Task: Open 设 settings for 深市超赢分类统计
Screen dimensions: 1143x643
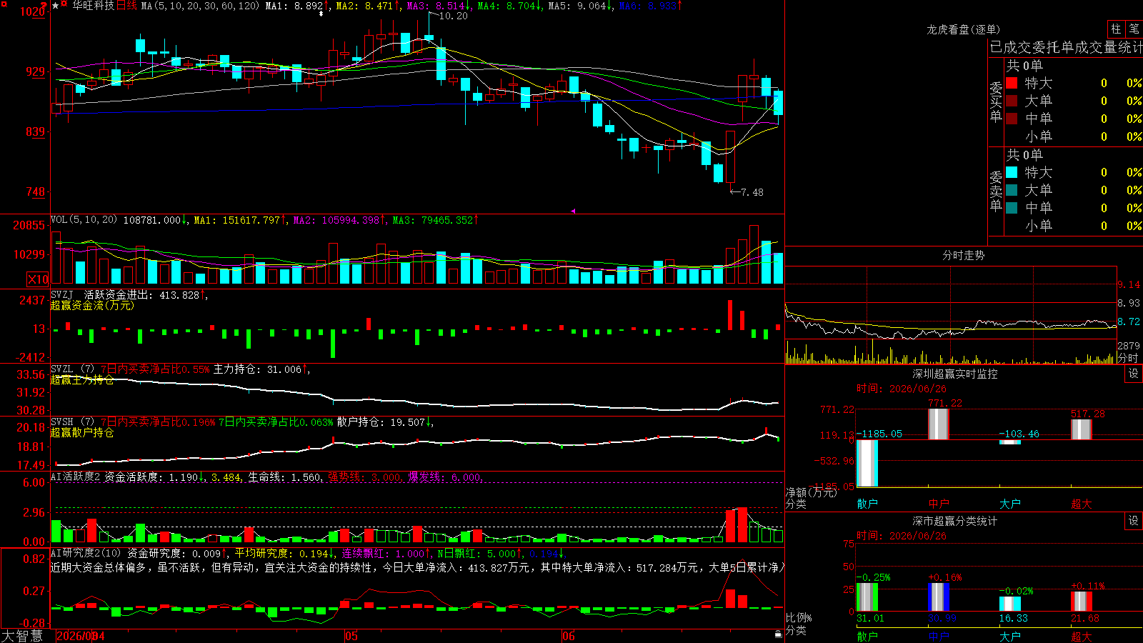Action: click(1134, 521)
